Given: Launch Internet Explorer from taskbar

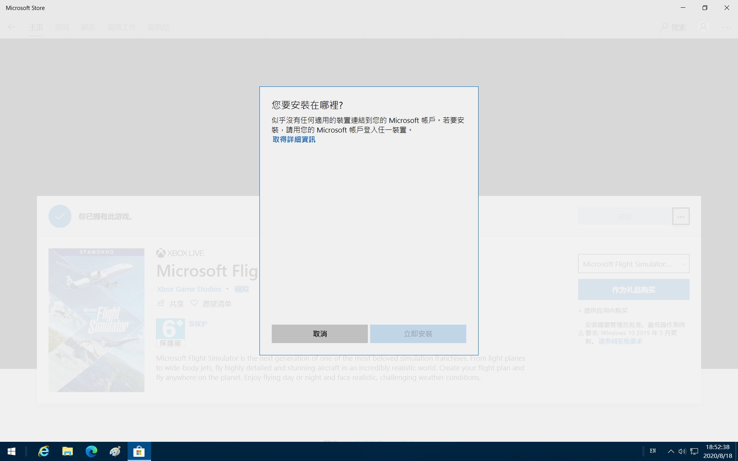Looking at the screenshot, I should click(x=44, y=451).
